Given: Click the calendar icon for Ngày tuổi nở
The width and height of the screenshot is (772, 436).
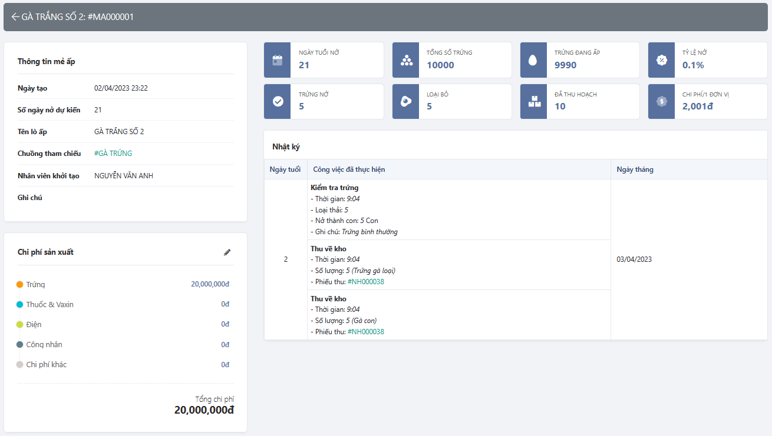Looking at the screenshot, I should (278, 60).
